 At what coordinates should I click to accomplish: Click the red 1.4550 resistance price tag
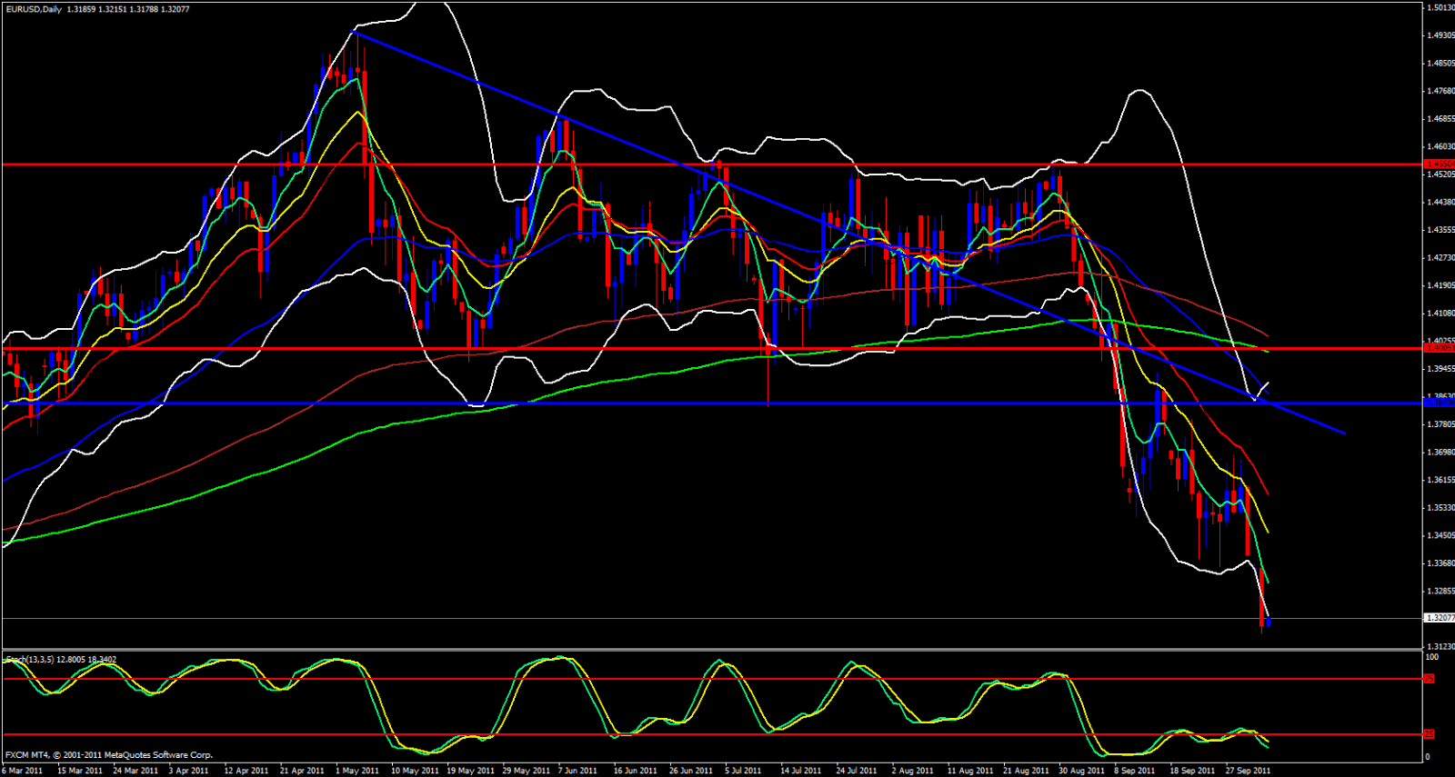(x=1439, y=164)
